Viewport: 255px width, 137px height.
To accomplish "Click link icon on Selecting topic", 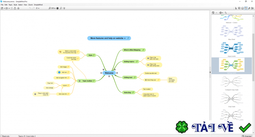I will (133, 93).
